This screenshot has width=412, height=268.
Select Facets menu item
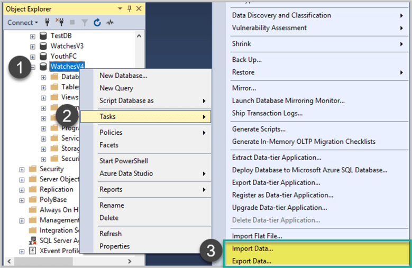(x=145, y=145)
